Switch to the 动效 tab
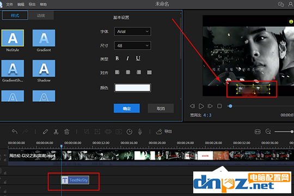Screen dimensions: 294x196 (x=41, y=15)
